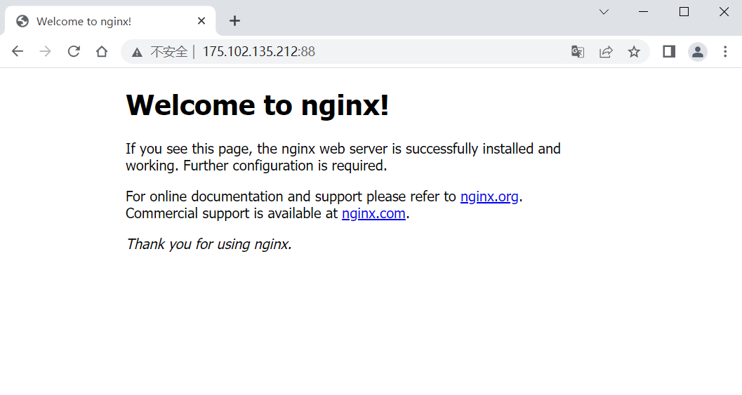
Task: Open Chrome three-dot menu
Action: click(725, 51)
